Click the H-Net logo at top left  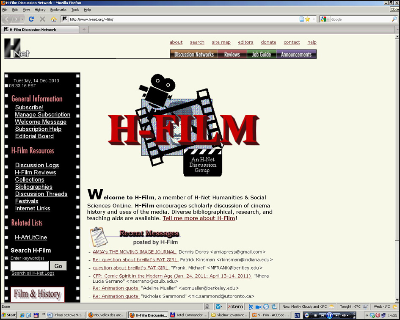point(17,48)
